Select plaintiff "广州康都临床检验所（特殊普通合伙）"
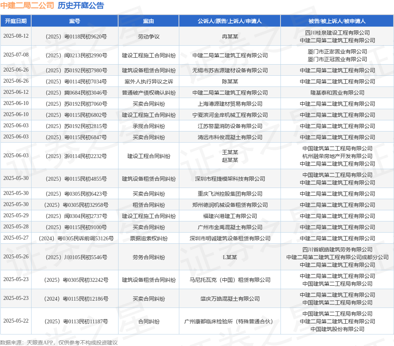The height and width of the screenshot is (346, 394). tap(230, 322)
